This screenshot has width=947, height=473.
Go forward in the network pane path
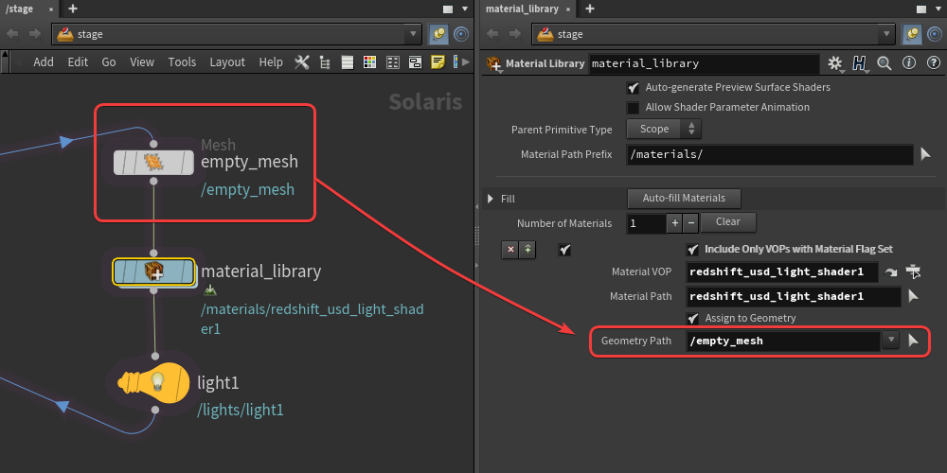(x=34, y=34)
